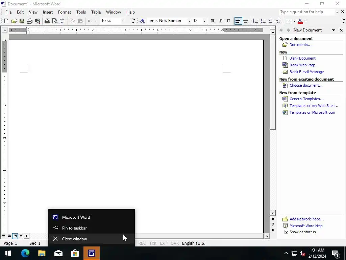Open the Edit menu
This screenshot has width=346, height=260.
point(20,12)
